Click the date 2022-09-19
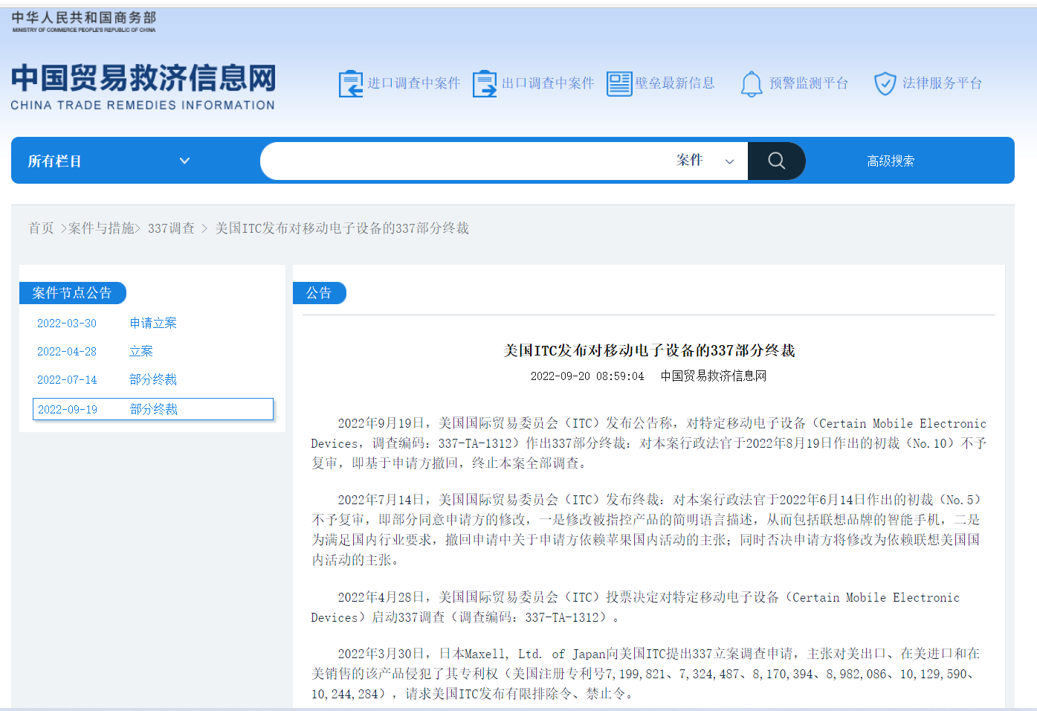The width and height of the screenshot is (1037, 711). (68, 410)
